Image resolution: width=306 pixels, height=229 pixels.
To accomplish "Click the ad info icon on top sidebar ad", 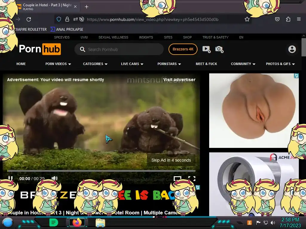I will click(296, 75).
